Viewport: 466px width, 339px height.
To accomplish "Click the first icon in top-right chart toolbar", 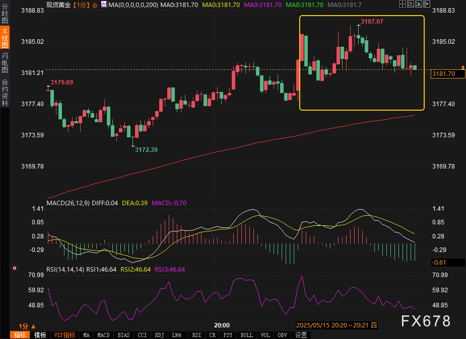I will click(402, 4).
